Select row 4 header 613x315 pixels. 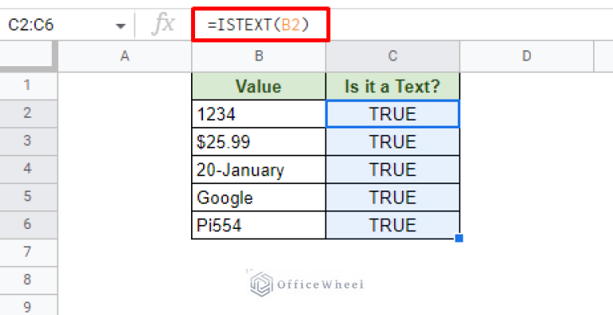click(x=27, y=169)
